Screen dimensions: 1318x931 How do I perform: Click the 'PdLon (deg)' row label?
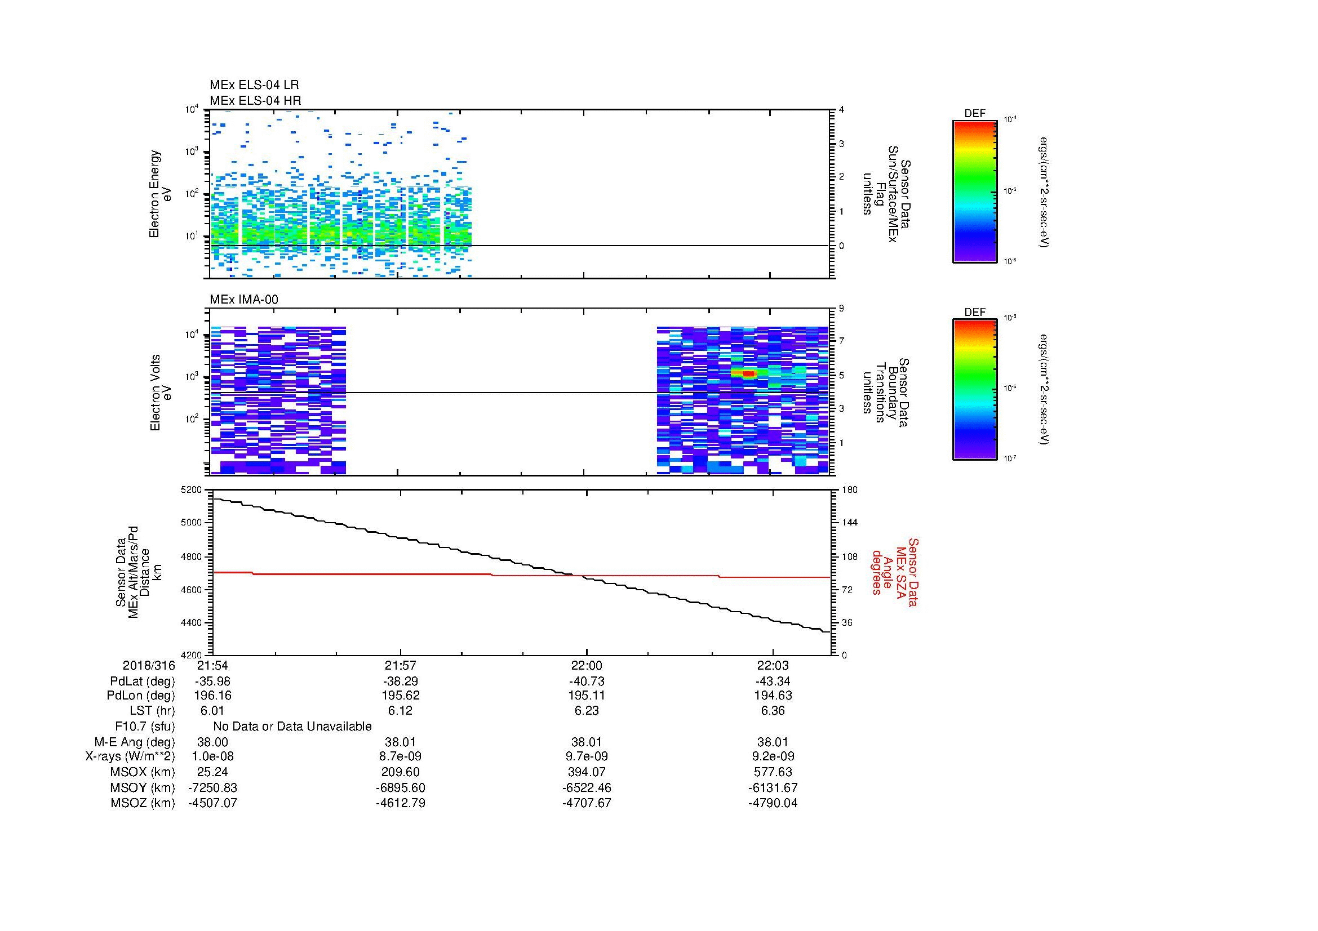point(141,696)
